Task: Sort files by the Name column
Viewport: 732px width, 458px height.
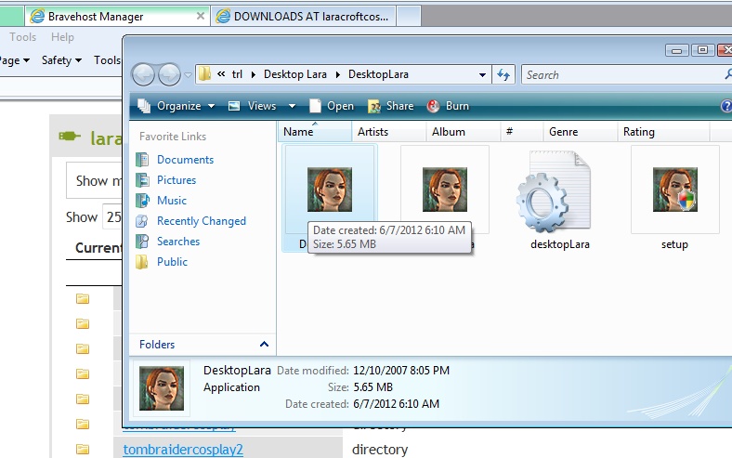Action: tap(315, 132)
